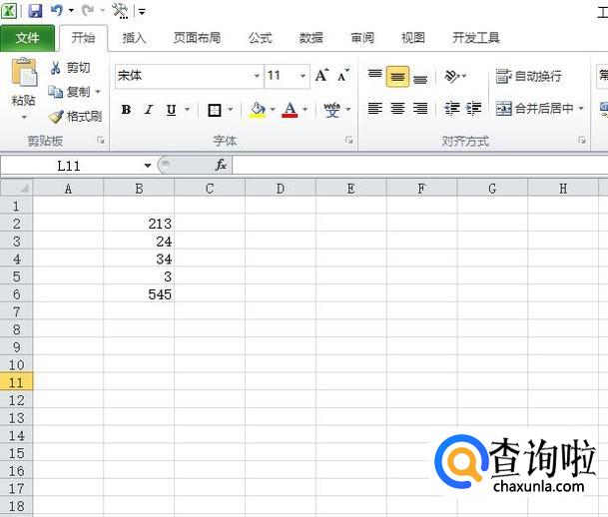This screenshot has width=608, height=517.
Task: Open the Excel application icon menu
Action: pyautogui.click(x=9, y=10)
